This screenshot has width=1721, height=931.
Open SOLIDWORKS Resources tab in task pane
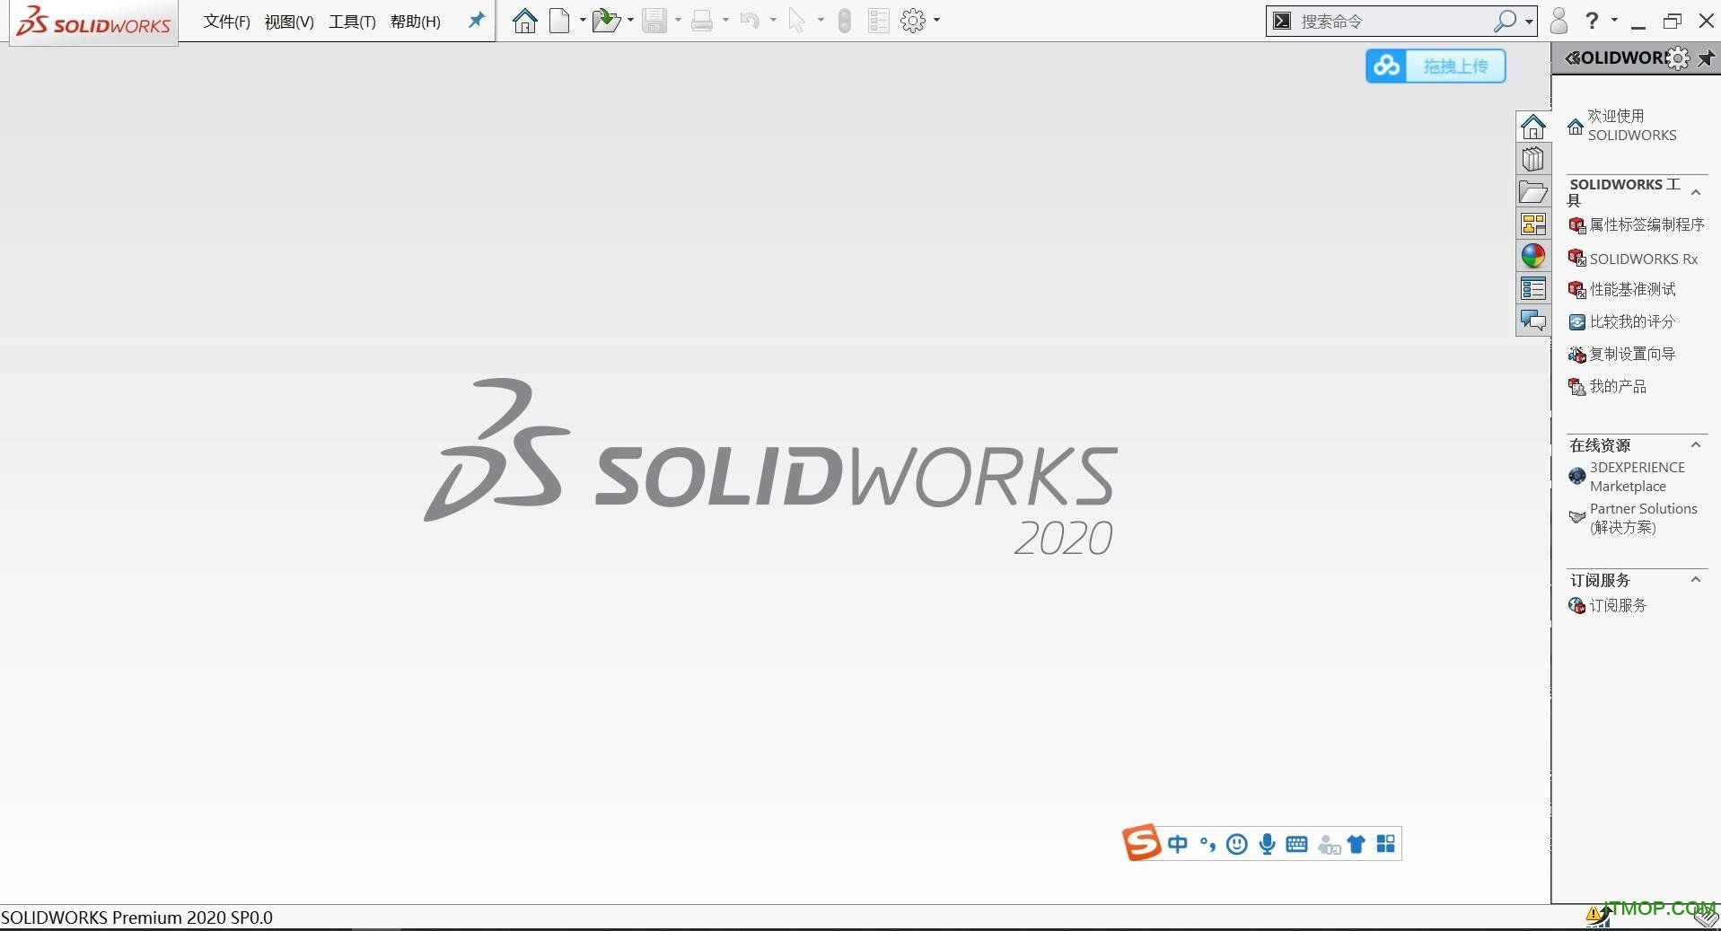(x=1533, y=127)
